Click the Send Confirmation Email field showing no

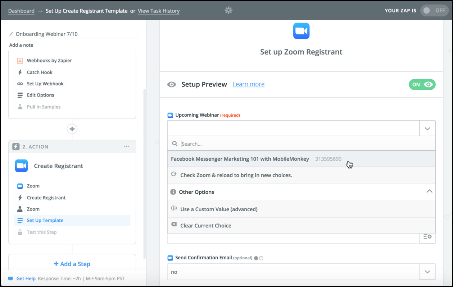(301, 272)
